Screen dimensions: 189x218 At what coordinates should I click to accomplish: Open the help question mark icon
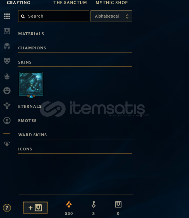(x=7, y=208)
